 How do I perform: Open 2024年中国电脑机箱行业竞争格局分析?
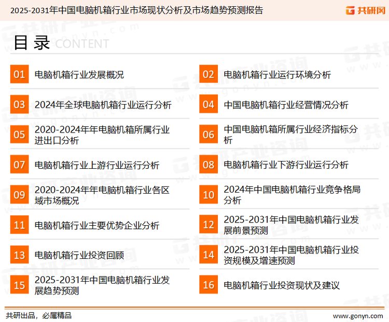(x=292, y=195)
